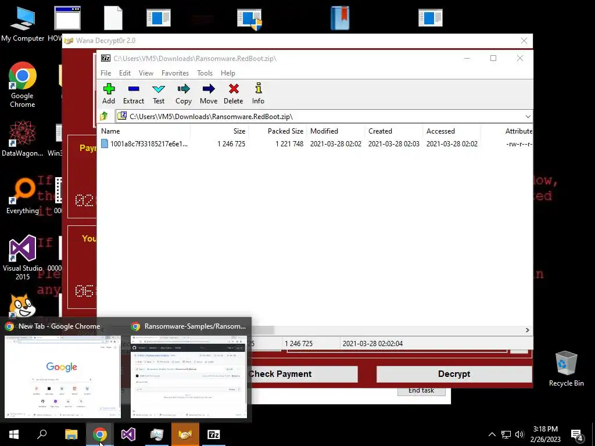Image resolution: width=595 pixels, height=446 pixels.
Task: Click modified date 2021-03-28 02:02 cell
Action: [335, 144]
